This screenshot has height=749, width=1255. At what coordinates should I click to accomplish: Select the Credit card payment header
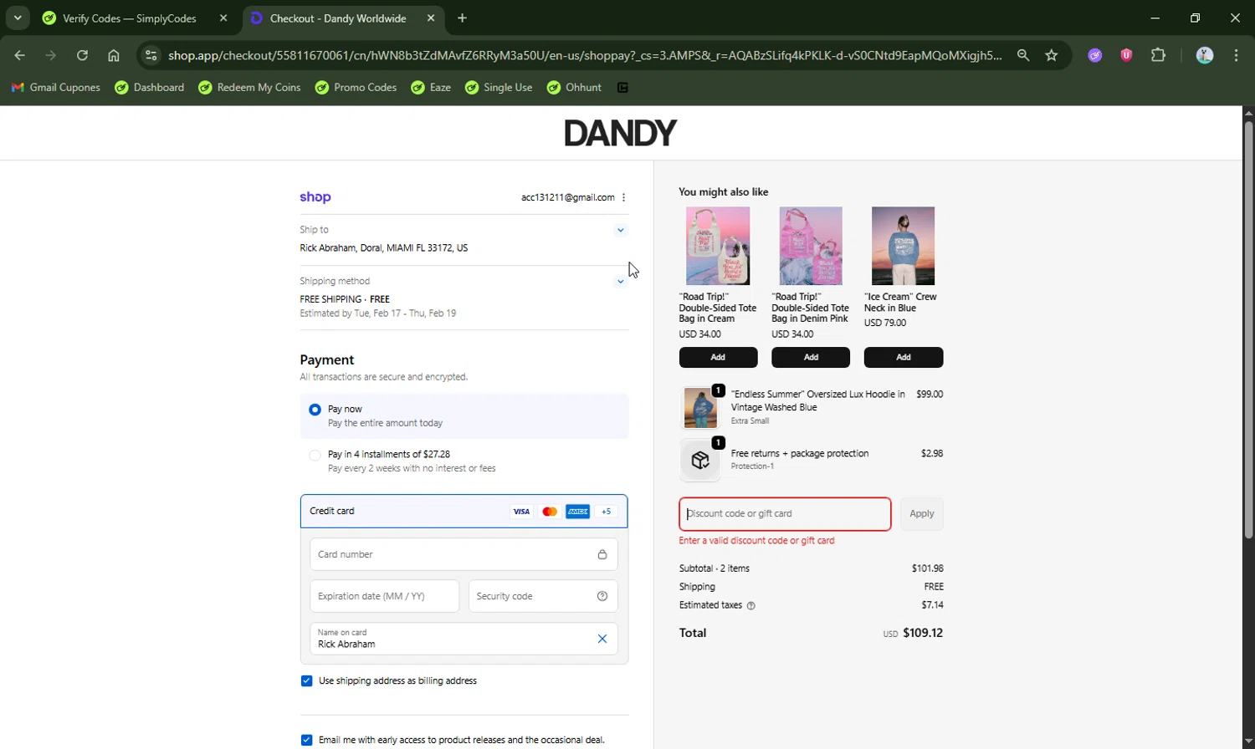pos(464,512)
